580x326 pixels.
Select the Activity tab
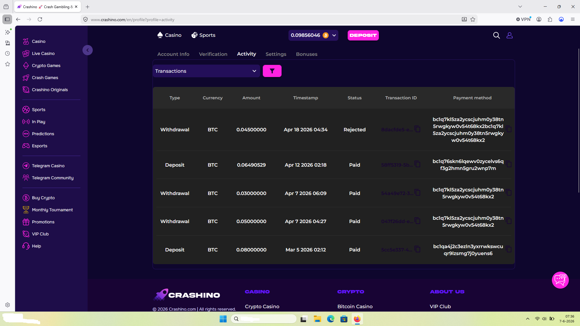246,54
